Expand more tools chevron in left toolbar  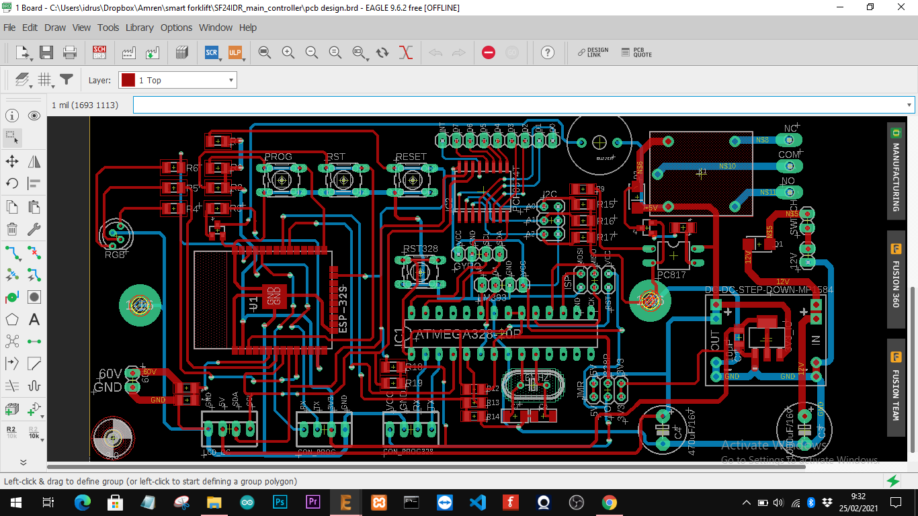23,462
